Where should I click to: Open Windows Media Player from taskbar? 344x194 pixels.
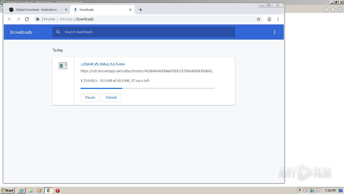click(40, 190)
